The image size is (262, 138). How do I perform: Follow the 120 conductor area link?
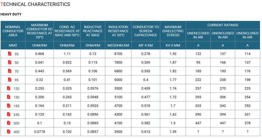[x=16, y=89]
